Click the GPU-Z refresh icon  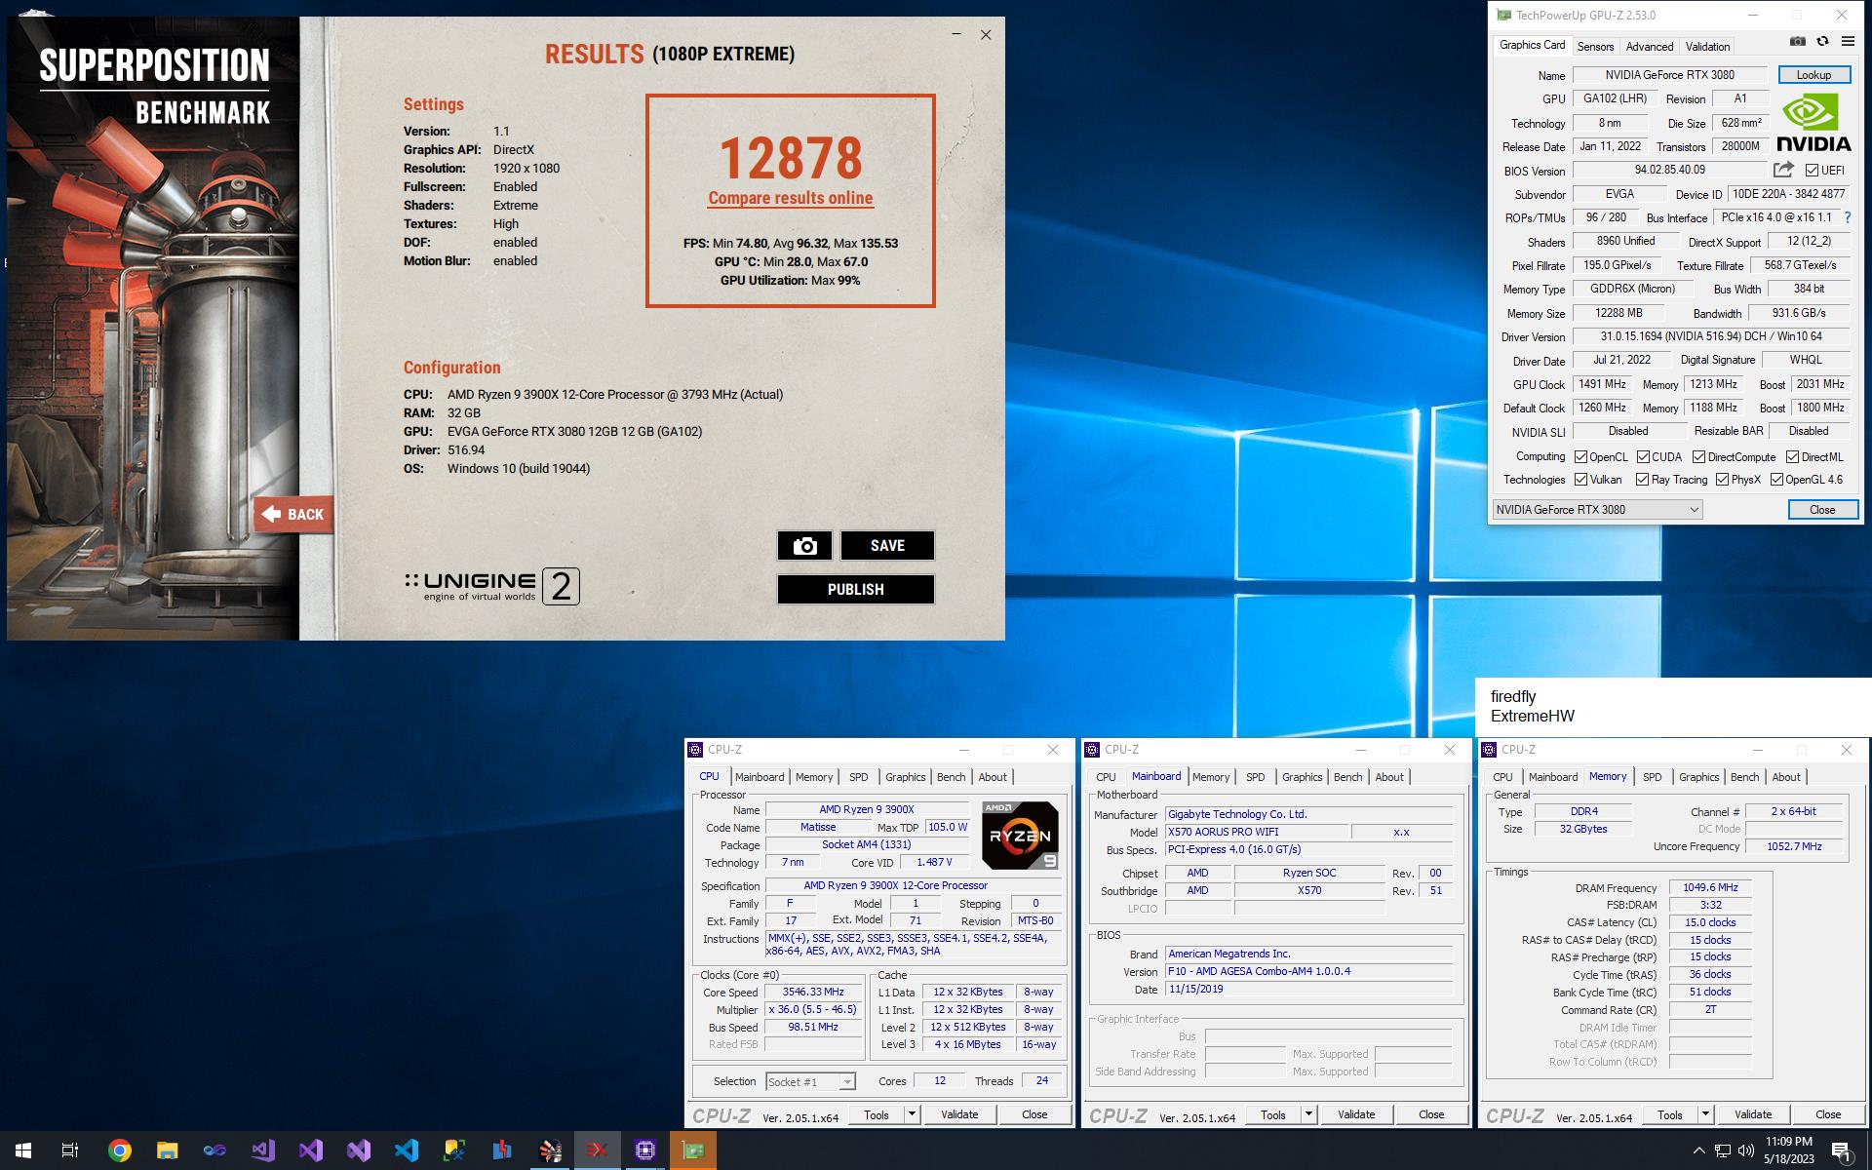1822,42
